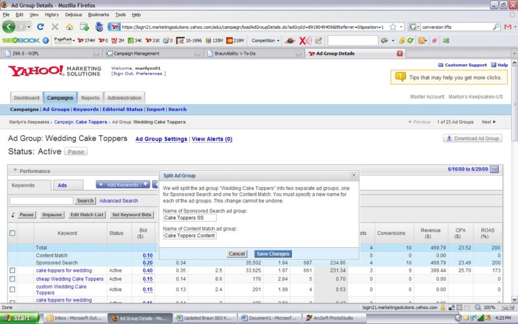Screen dimensions: 518x324
Task: Click the Yahoo Marketing Solutions logo
Action: [55, 71]
